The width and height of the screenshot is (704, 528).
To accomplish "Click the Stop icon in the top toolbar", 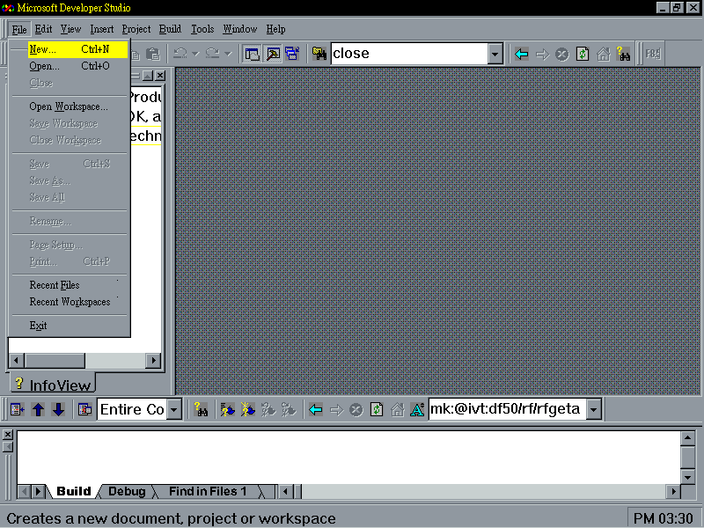I will pyautogui.click(x=562, y=55).
